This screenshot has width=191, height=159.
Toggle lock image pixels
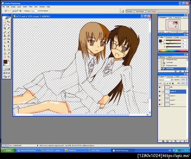point(167,83)
